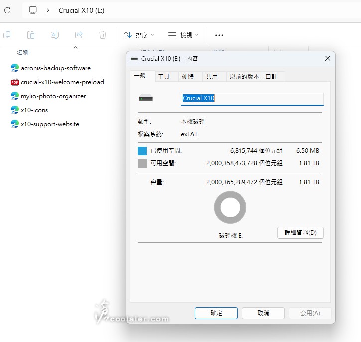Click the crucial-x10-welcome-preload file name
This screenshot has width=361, height=342.
pyautogui.click(x=62, y=82)
